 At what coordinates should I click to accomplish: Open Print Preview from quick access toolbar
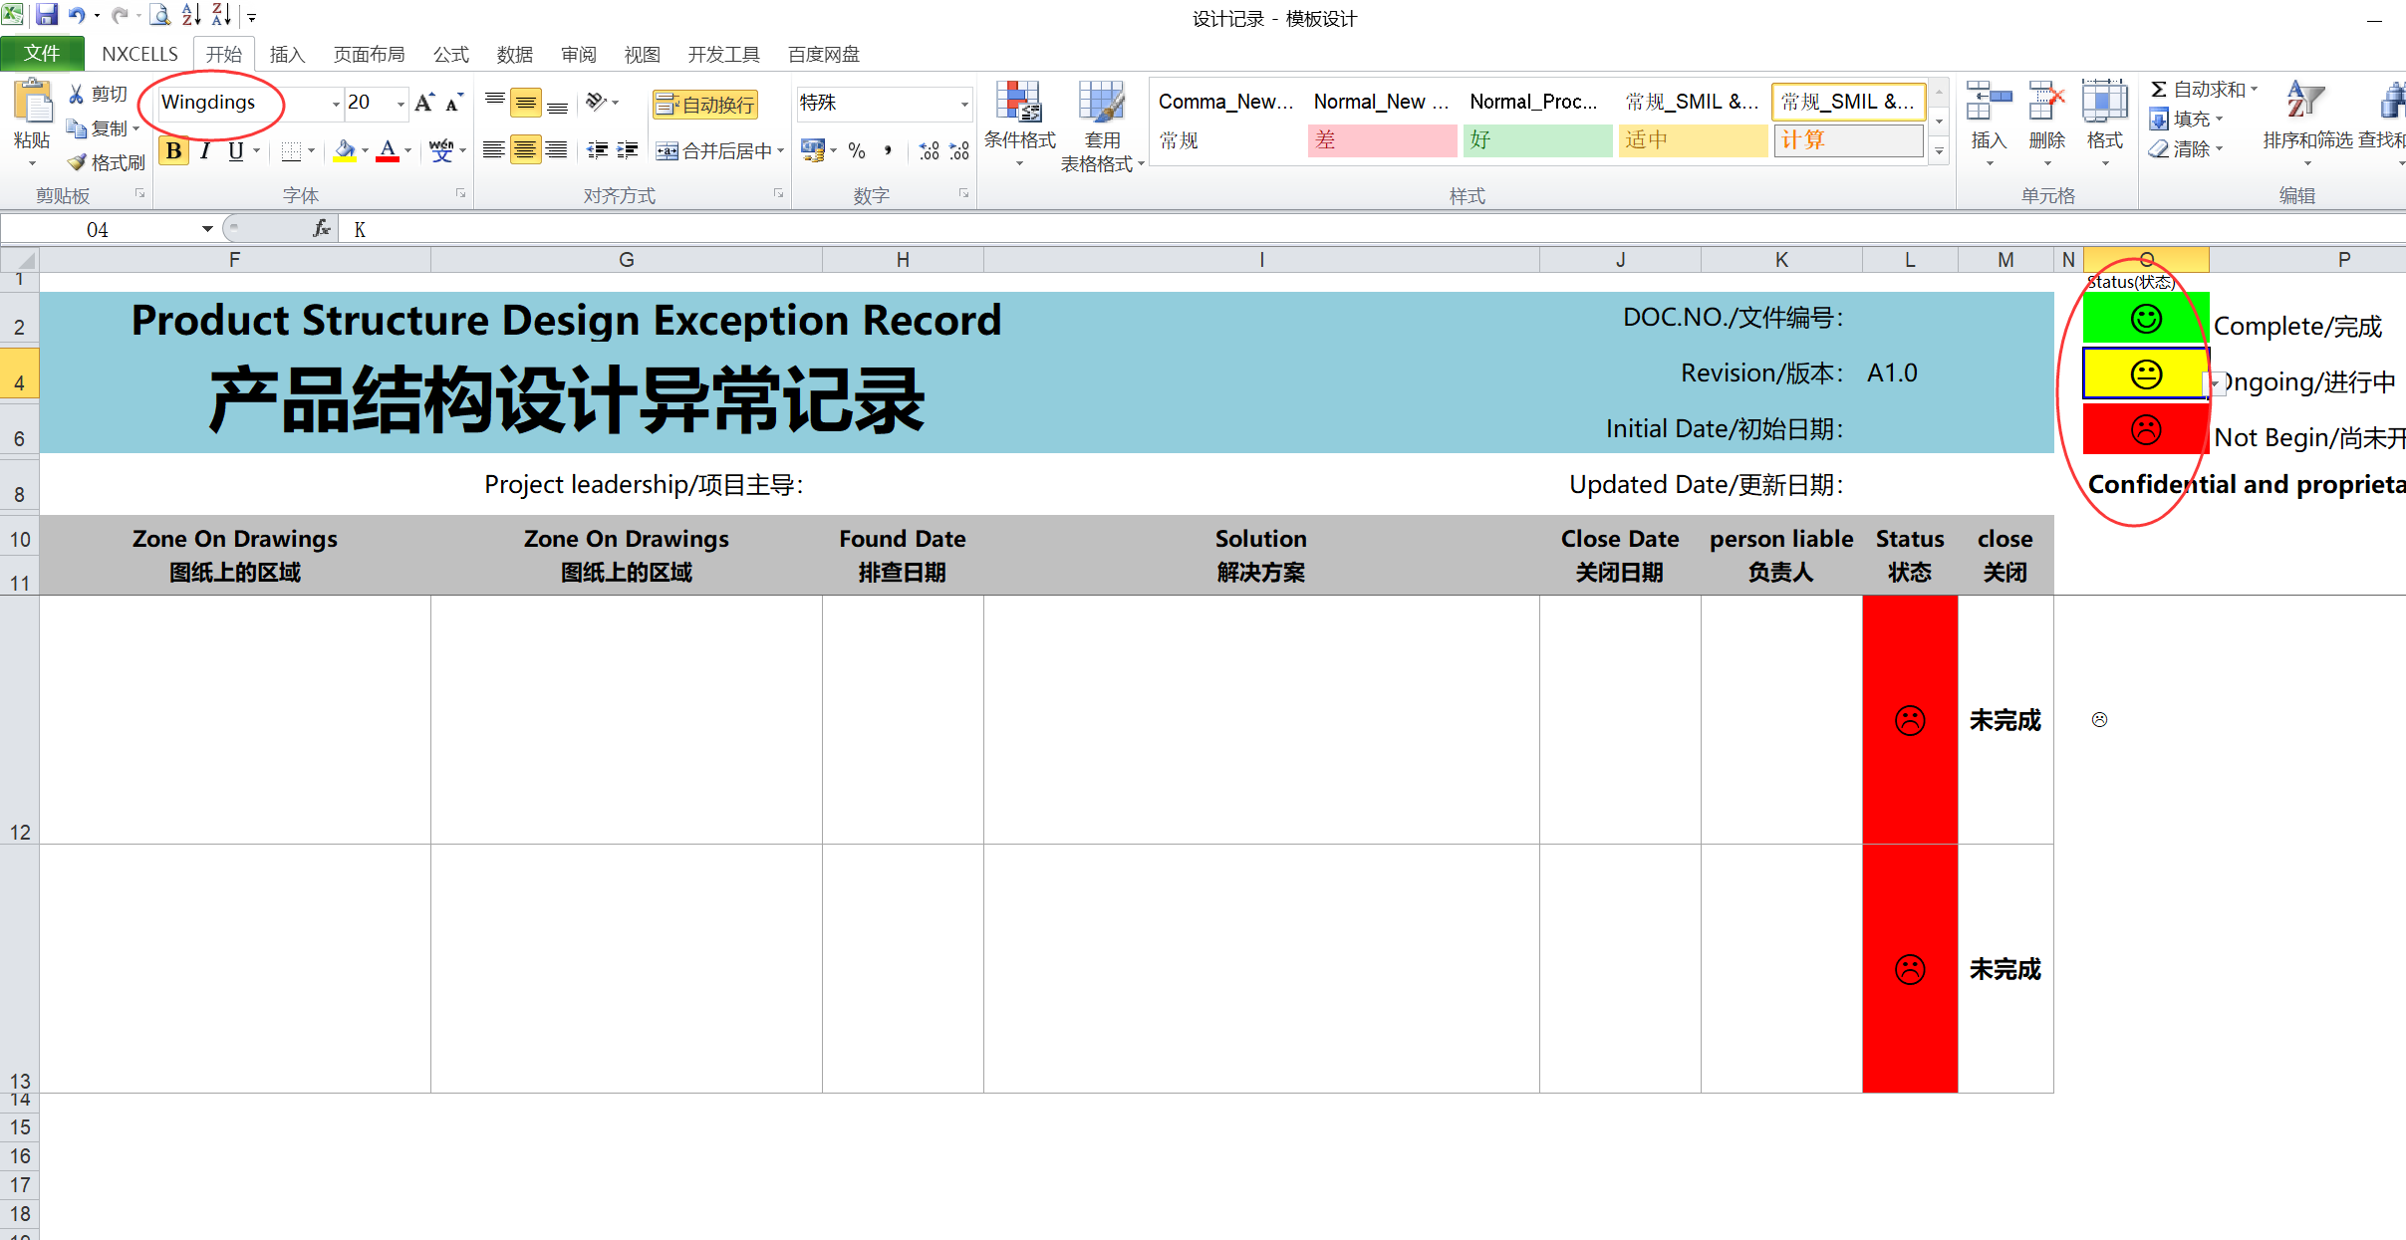[x=159, y=15]
